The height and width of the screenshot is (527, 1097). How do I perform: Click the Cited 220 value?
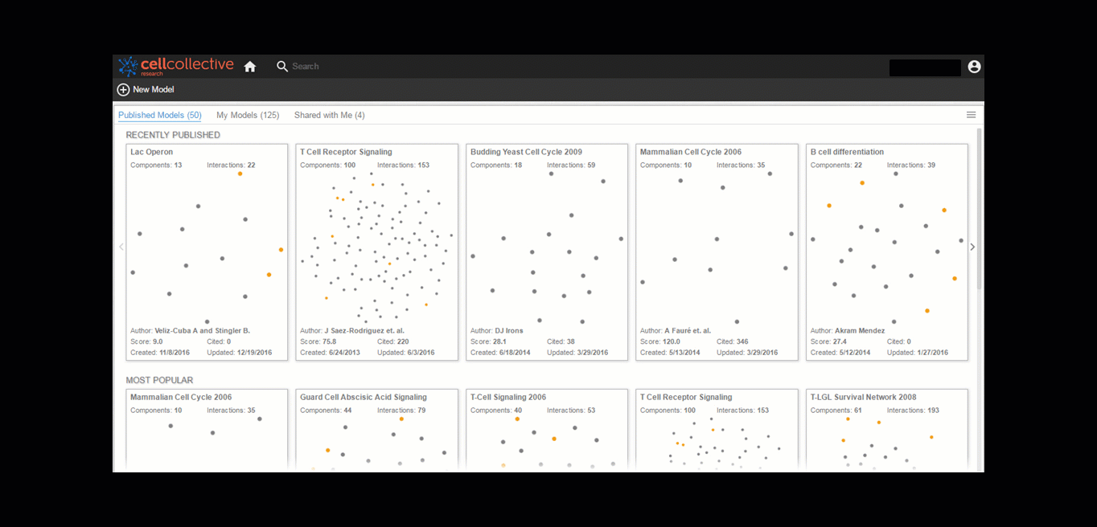pos(402,342)
